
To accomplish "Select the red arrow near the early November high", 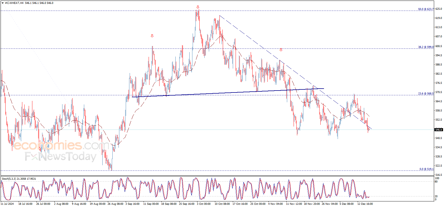I will (281, 50).
